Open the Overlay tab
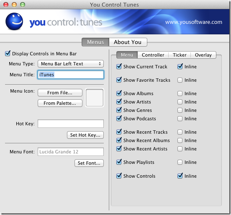The width and height of the screenshot is (231, 215). 203,55
